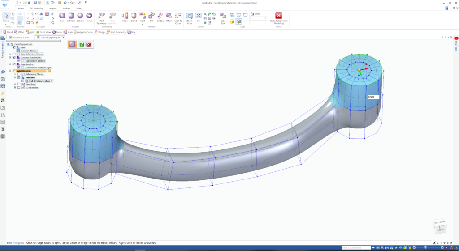Viewport: 459px width, 251px height.
Task: Switch to the 3D Sketching ribbon tab
Action: (37, 9)
